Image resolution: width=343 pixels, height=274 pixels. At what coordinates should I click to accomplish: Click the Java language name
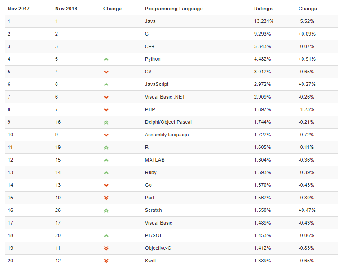click(150, 21)
